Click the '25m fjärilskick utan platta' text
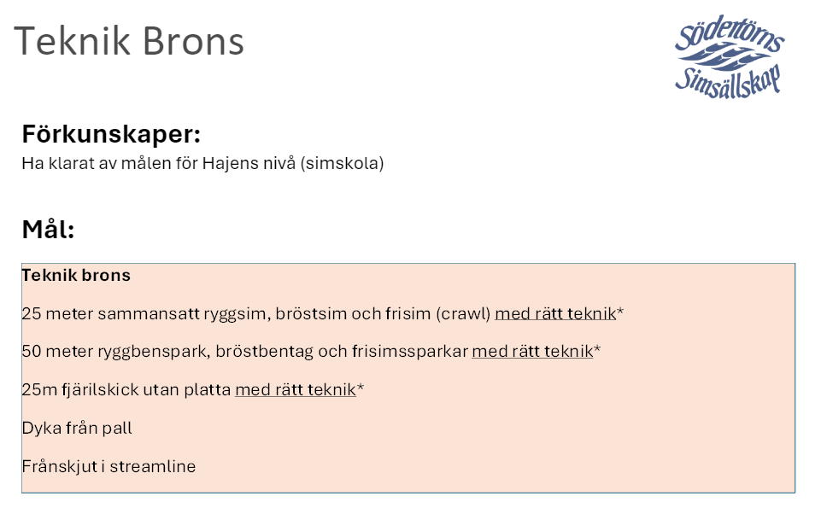Screen dimensions: 821x508 (x=126, y=390)
